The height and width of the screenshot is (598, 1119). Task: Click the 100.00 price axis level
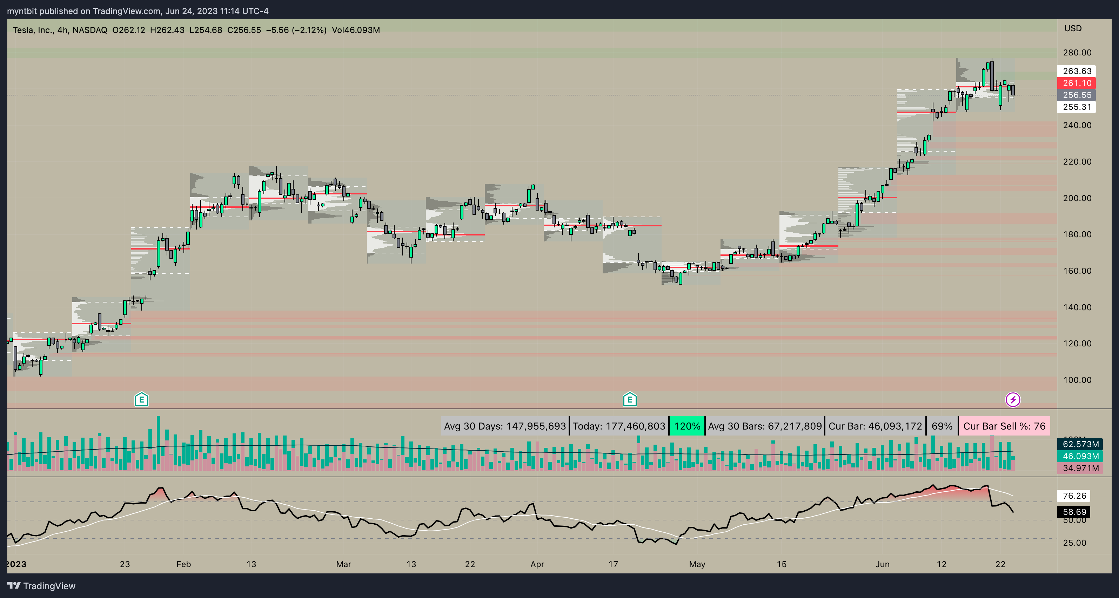pyautogui.click(x=1077, y=380)
